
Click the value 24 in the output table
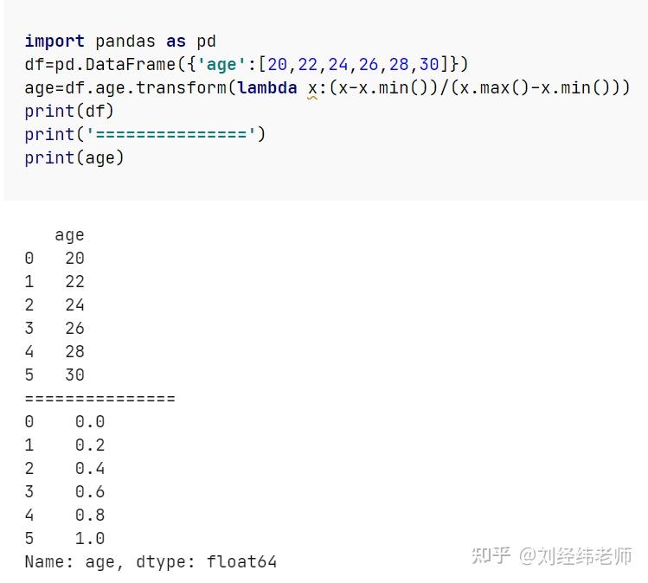[x=74, y=305]
